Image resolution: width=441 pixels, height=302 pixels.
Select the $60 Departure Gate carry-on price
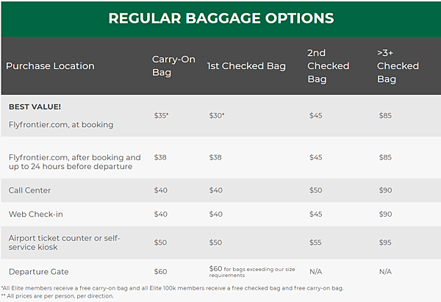point(160,272)
